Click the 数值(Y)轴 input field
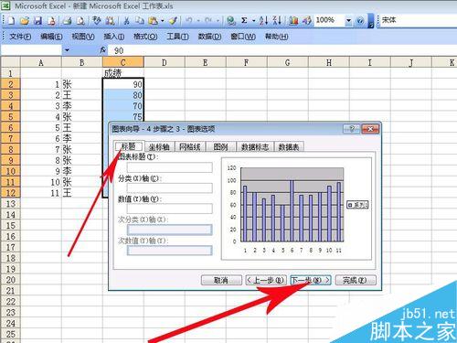457x343 pixels. tap(170, 209)
